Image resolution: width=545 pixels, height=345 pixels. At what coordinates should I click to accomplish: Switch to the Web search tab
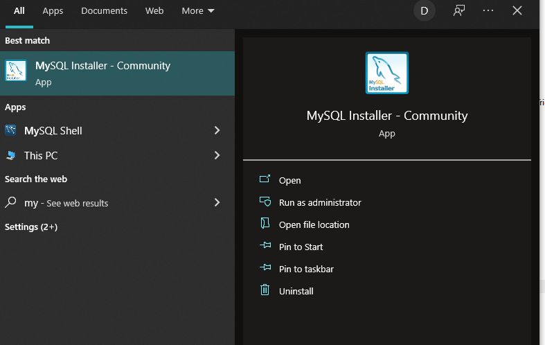tap(154, 11)
